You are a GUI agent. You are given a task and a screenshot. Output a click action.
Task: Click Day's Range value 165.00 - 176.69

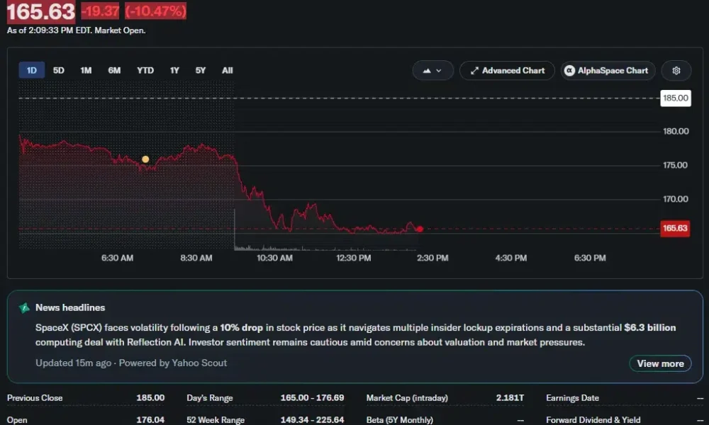312,398
